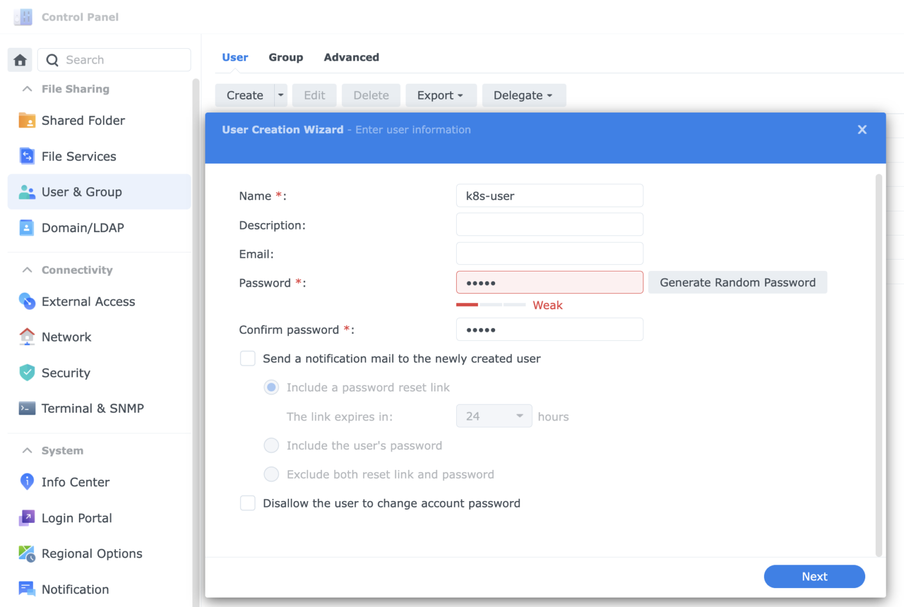Click inside the Description input field
Image resolution: width=904 pixels, height=607 pixels.
[549, 224]
